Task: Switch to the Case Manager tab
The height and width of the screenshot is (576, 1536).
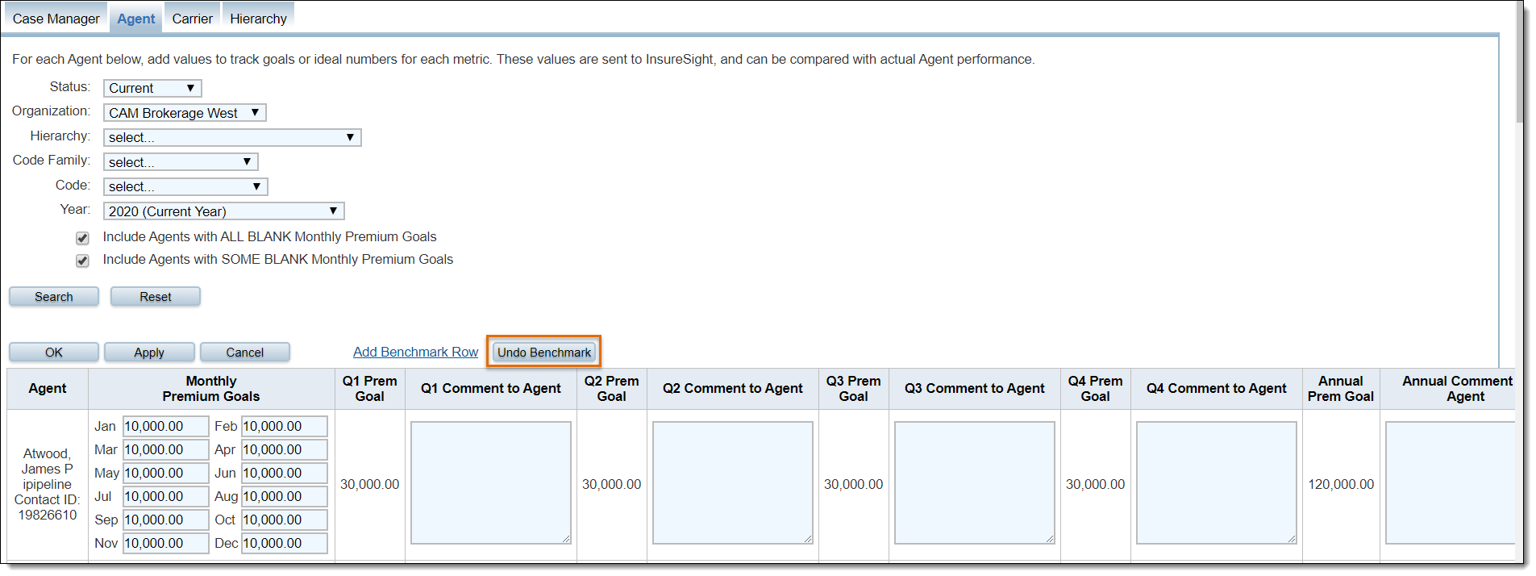Action: pos(56,19)
